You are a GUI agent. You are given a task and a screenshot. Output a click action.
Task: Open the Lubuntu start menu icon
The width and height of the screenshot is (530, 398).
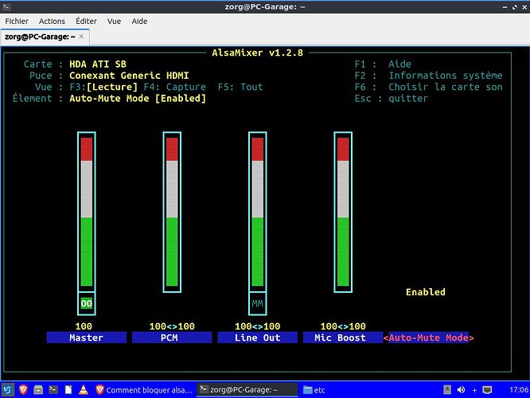pos(7,390)
